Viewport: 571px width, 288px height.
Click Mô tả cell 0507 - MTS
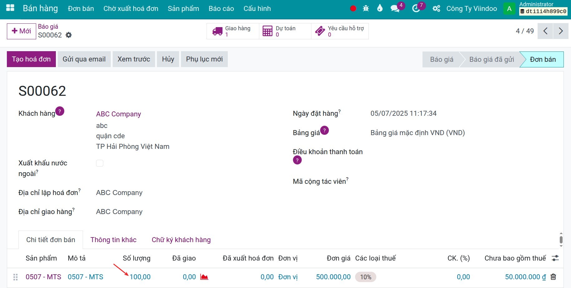[x=85, y=277]
